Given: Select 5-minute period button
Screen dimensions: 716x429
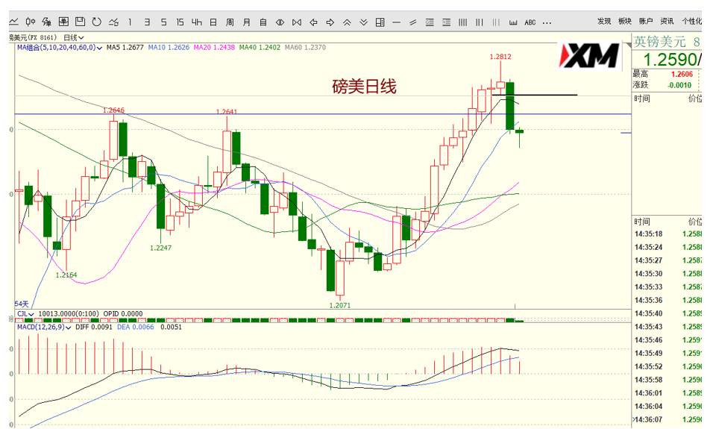Looking at the screenshot, I should (x=163, y=22).
